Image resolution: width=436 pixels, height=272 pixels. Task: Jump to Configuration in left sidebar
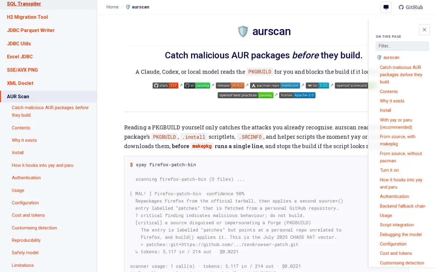tap(25, 203)
